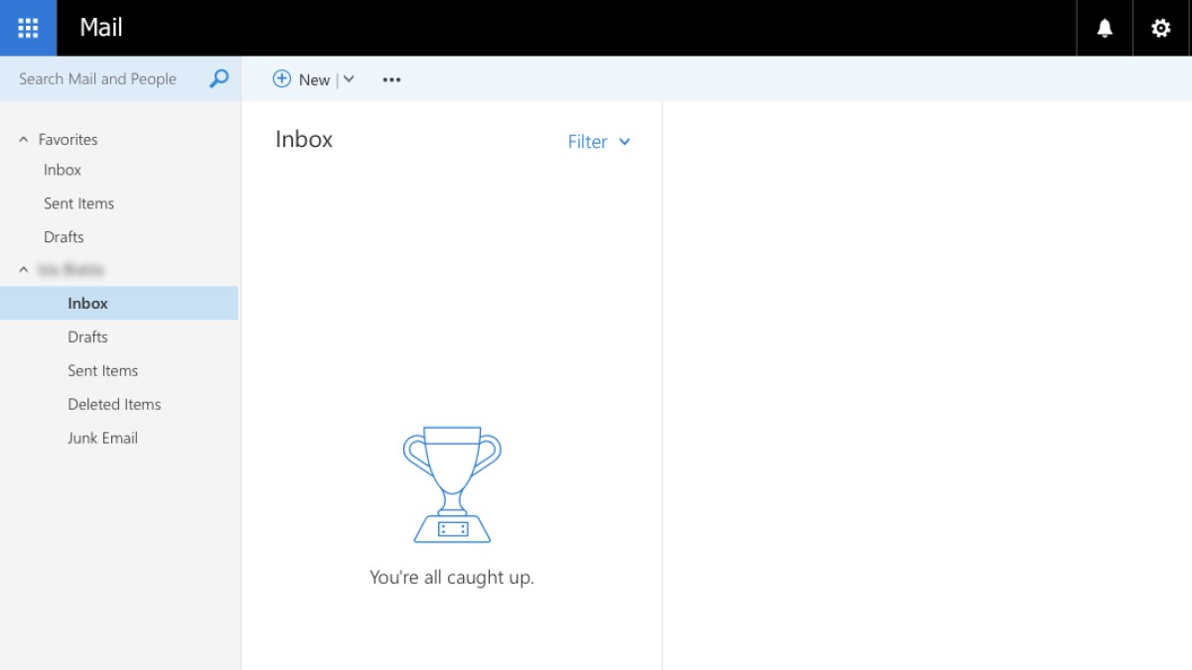The width and height of the screenshot is (1192, 670).
Task: Open the Deleted Items folder
Action: pyautogui.click(x=114, y=404)
